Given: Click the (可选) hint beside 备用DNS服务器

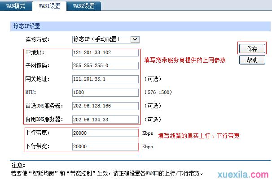Looking at the screenshot, I should pos(153,120).
